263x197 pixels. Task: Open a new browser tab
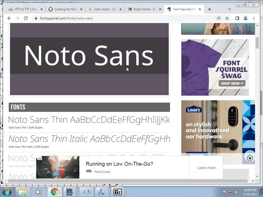pyautogui.click(x=210, y=9)
